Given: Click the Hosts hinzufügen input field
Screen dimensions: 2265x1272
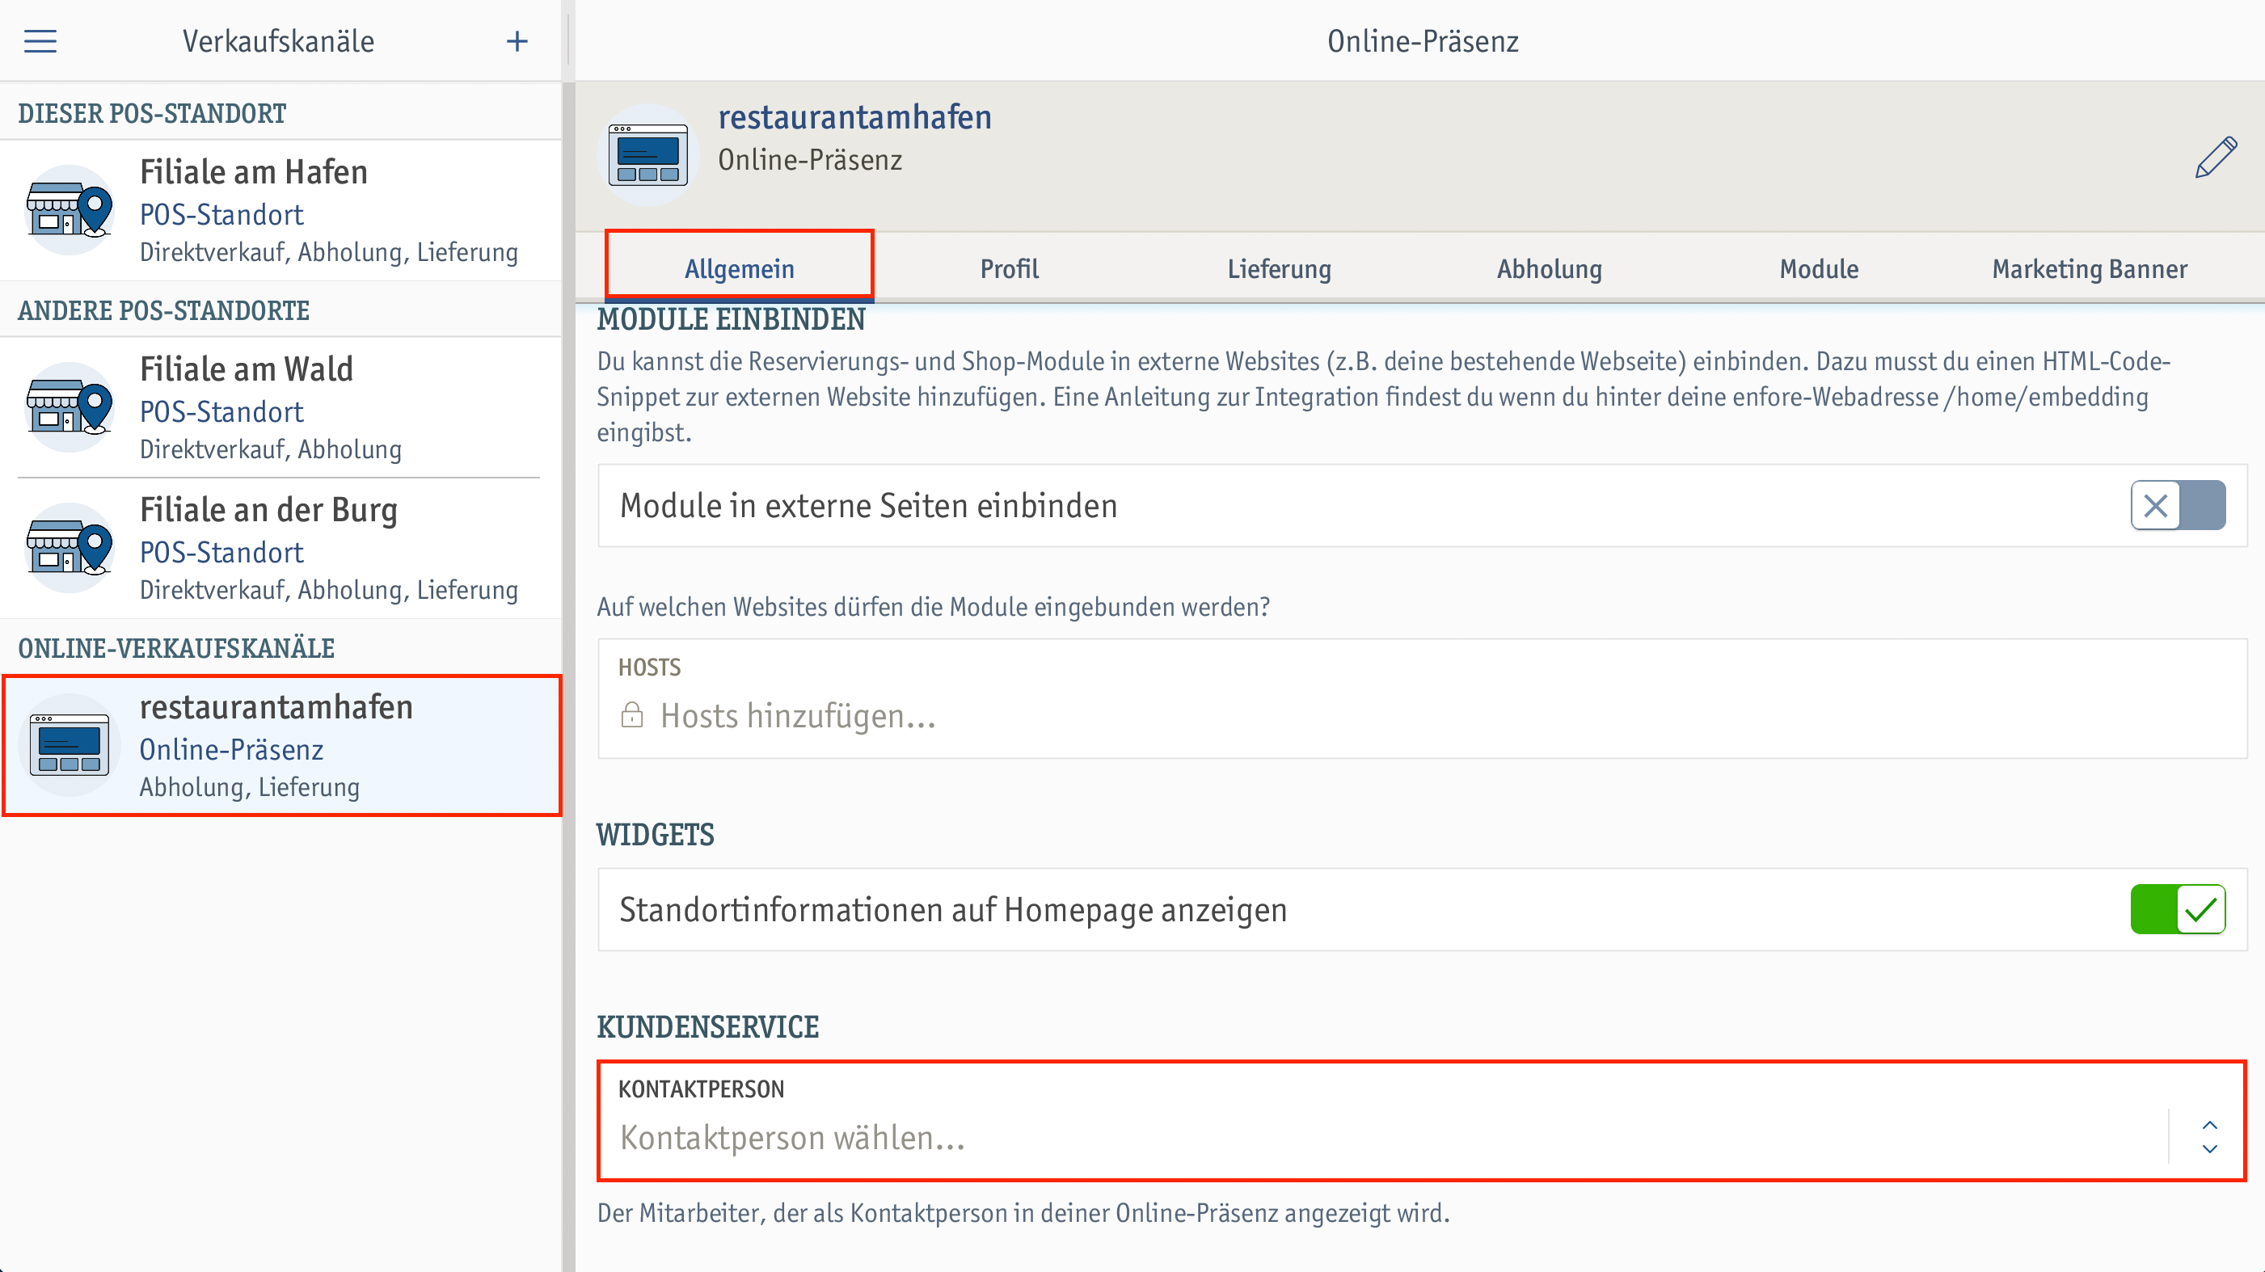Looking at the screenshot, I should (x=1422, y=699).
